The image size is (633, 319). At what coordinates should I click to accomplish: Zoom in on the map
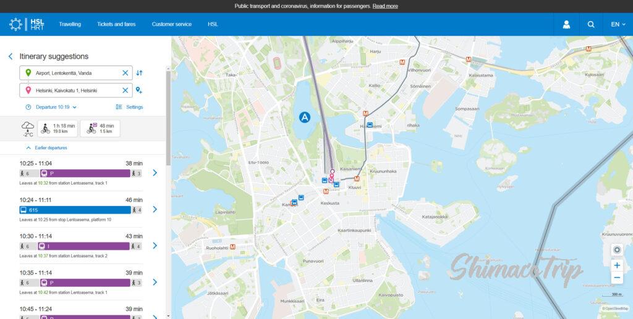(616, 265)
